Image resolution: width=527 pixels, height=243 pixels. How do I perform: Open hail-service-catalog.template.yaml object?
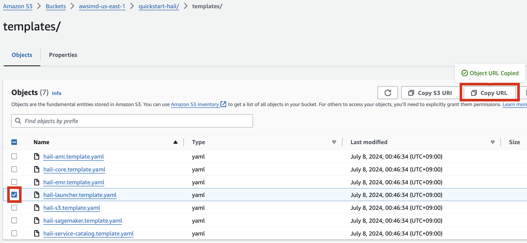(88, 233)
